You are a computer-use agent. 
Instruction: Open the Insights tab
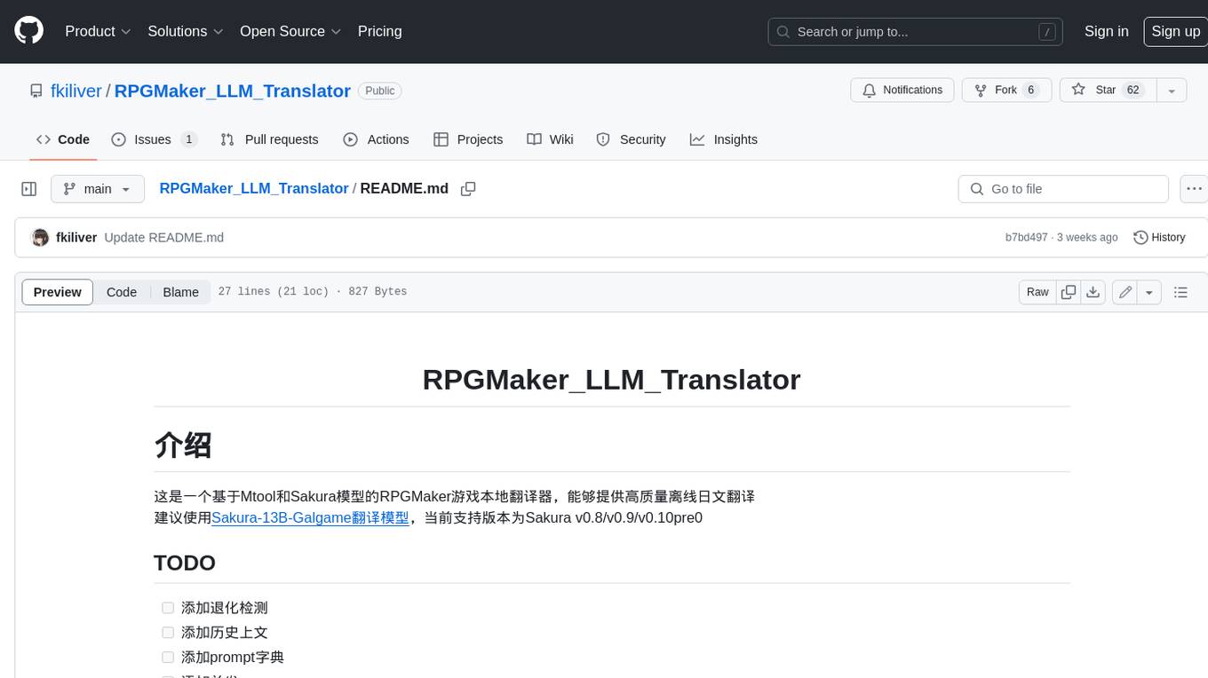[x=724, y=139]
